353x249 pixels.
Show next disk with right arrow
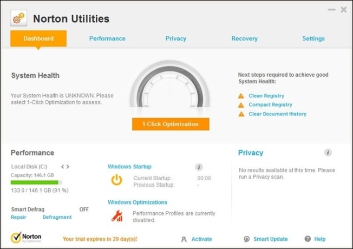68,167
